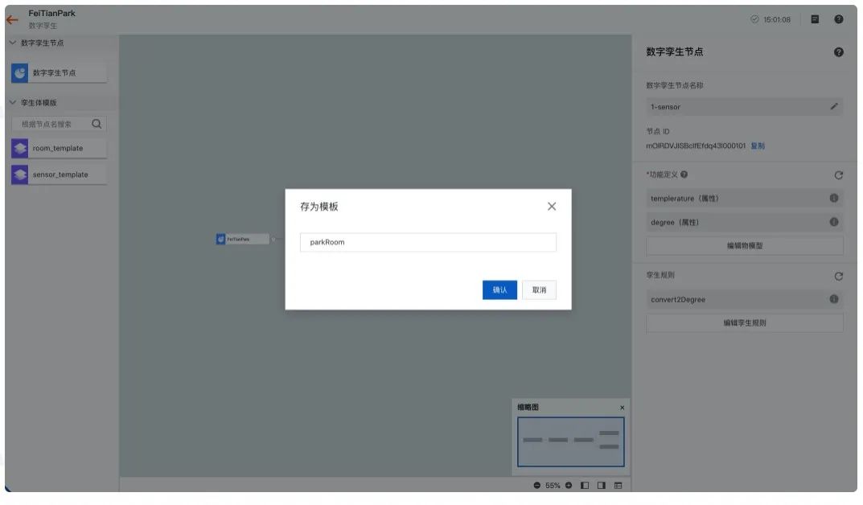Click the search magnifier icon
Image resolution: width=863 pixels, height=505 pixels.
click(97, 124)
